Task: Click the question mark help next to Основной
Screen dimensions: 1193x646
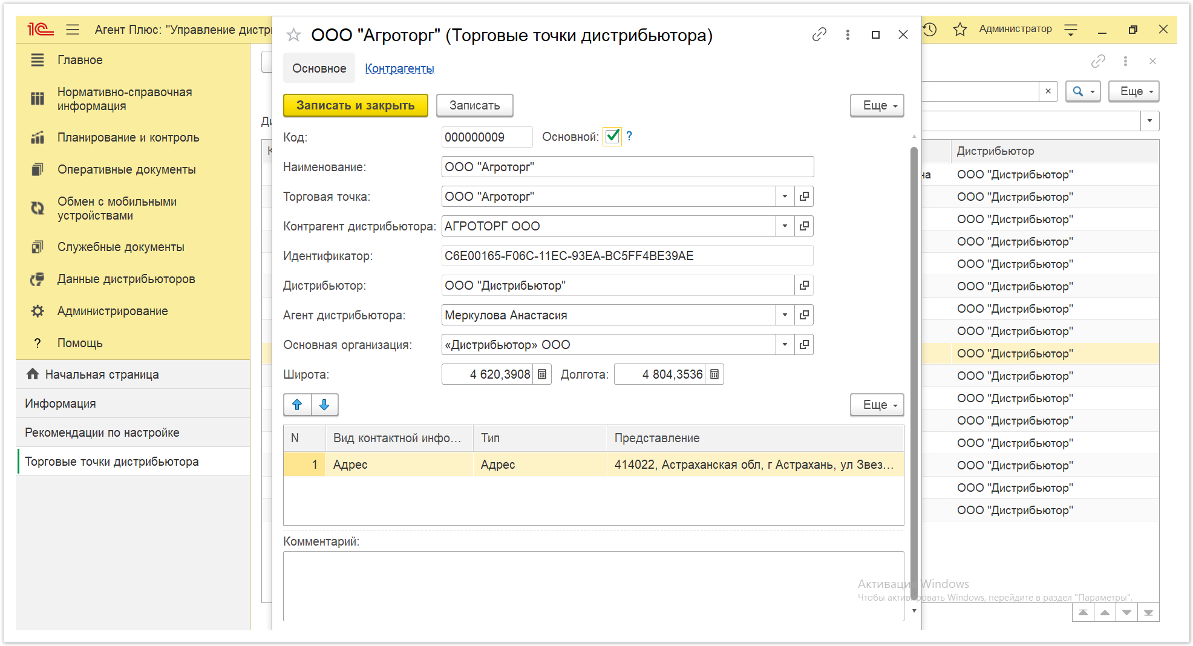Action: [x=629, y=136]
